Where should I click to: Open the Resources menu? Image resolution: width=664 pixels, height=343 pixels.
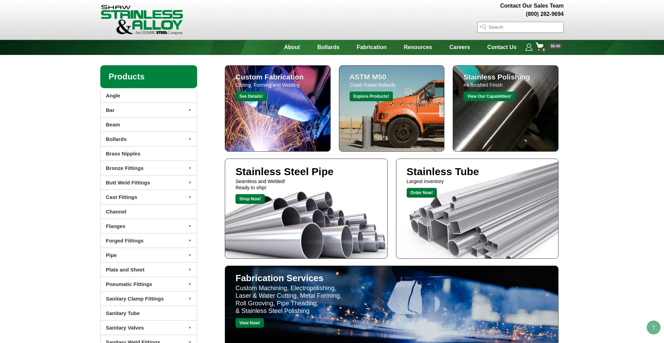418,47
